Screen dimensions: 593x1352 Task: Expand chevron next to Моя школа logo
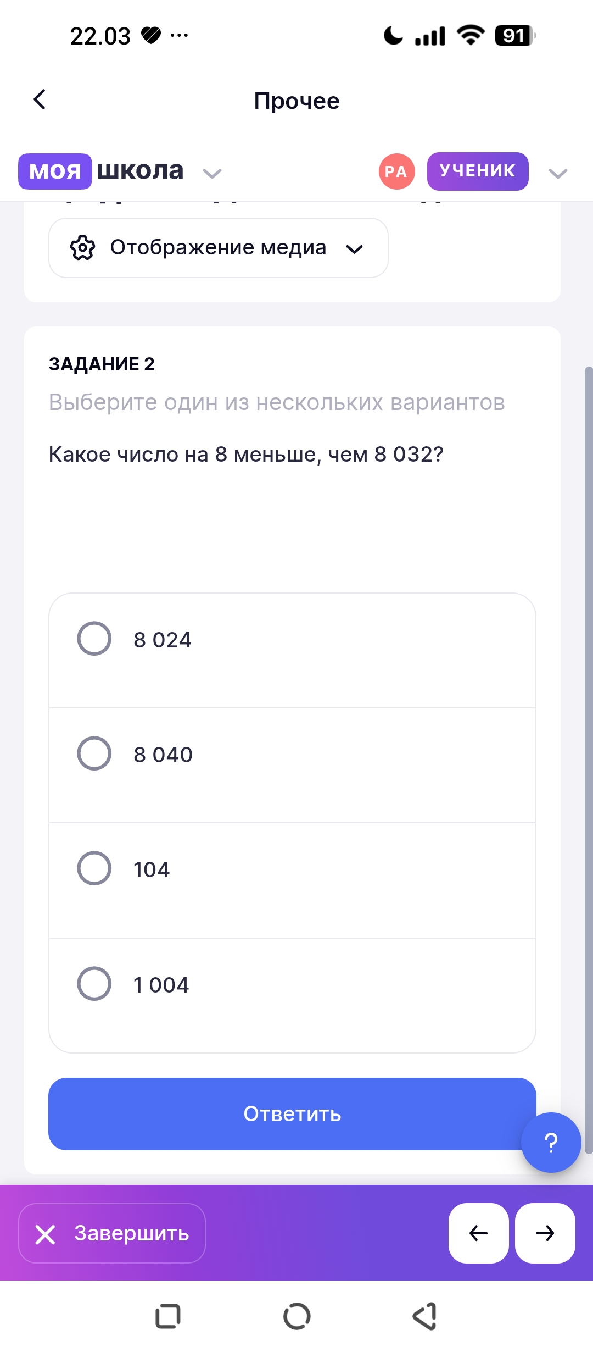(212, 174)
